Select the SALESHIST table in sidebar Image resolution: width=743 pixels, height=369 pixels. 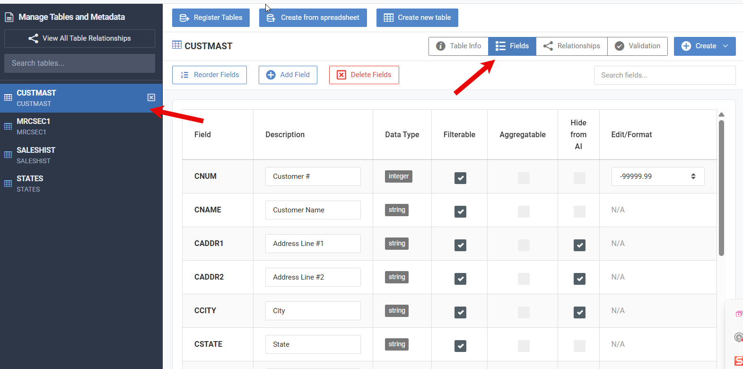(81, 155)
